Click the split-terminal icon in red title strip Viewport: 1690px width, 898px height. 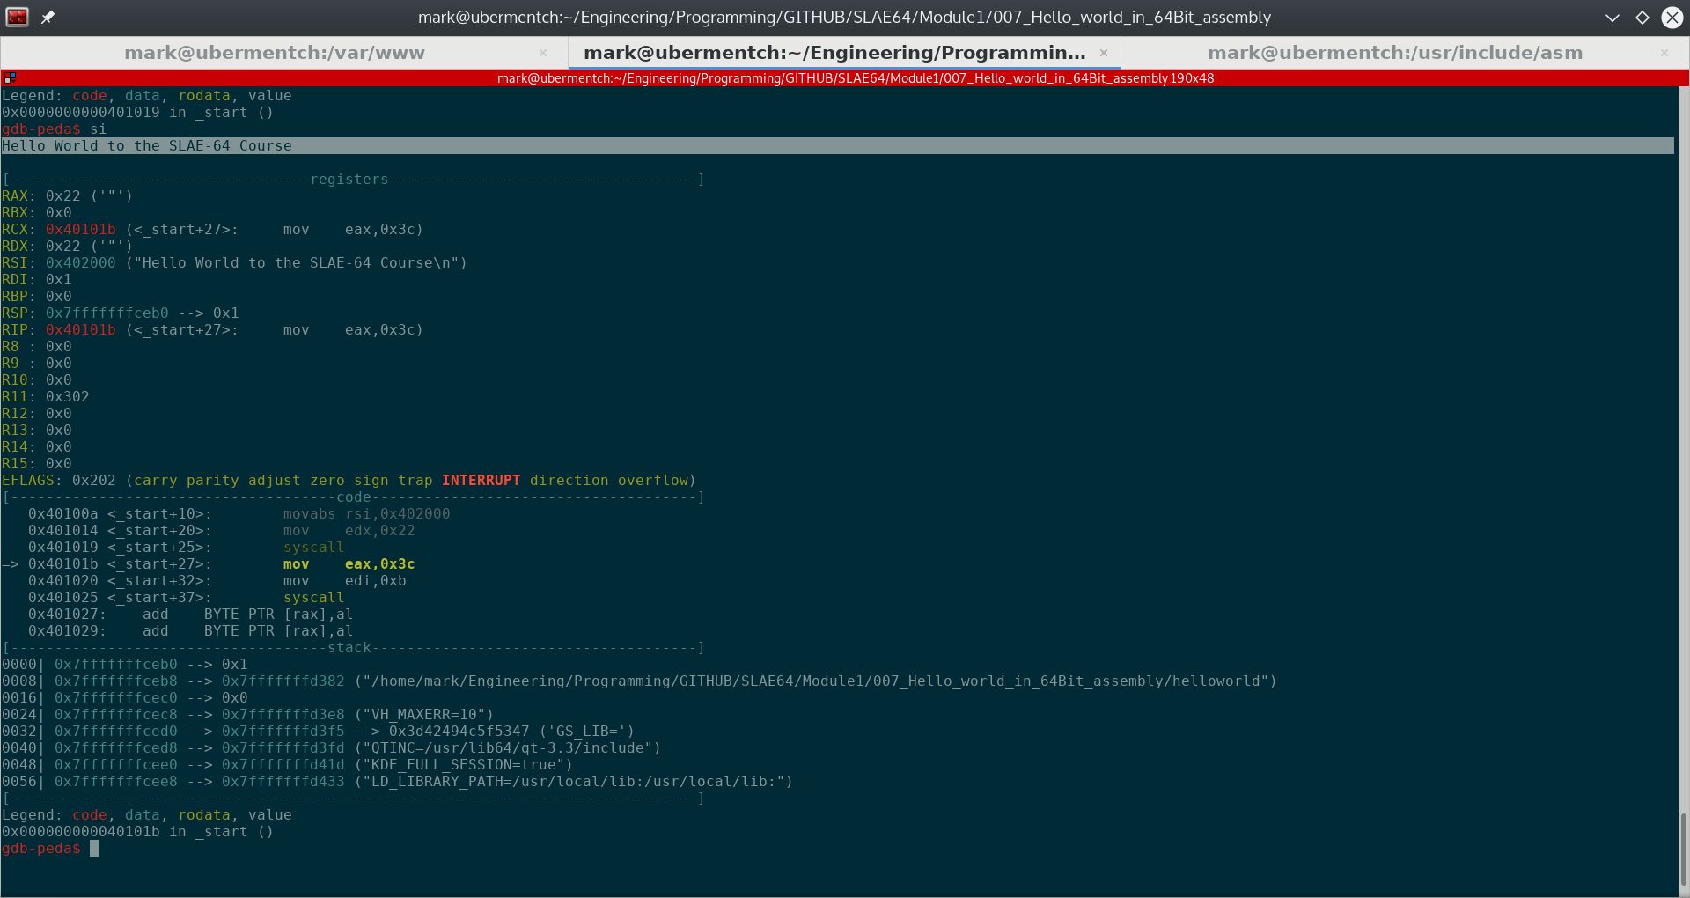pos(10,78)
